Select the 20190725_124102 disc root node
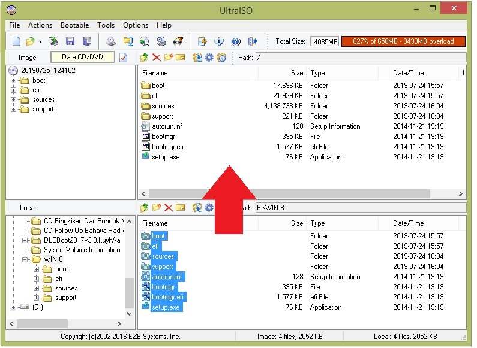This screenshot has width=477, height=348. click(x=48, y=71)
